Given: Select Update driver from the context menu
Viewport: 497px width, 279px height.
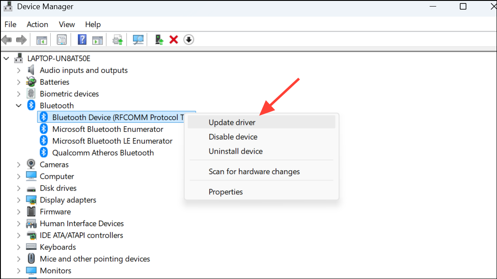Looking at the screenshot, I should (x=231, y=122).
